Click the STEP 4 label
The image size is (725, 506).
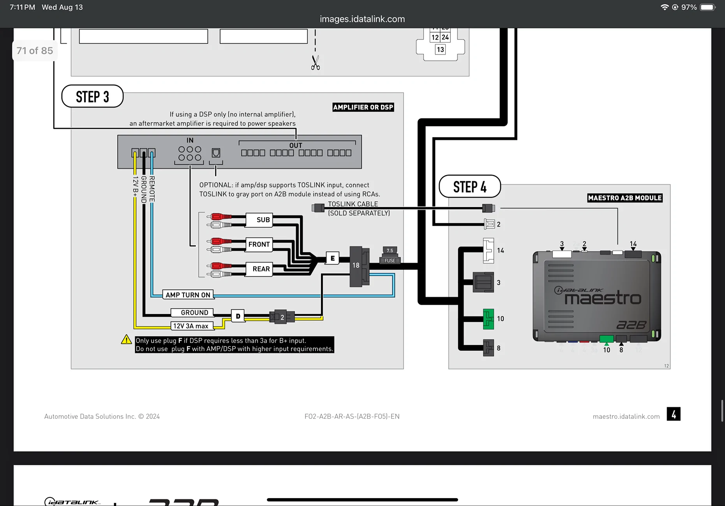[470, 187]
